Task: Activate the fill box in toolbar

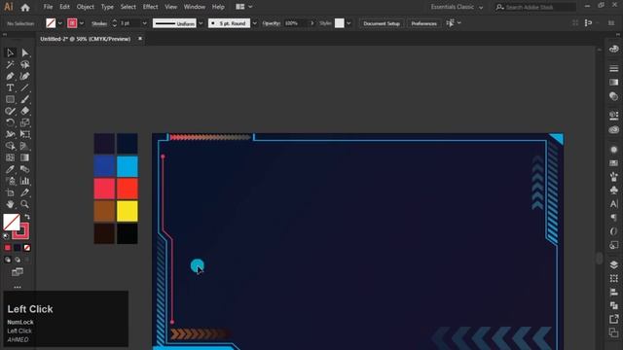Action: 11,222
